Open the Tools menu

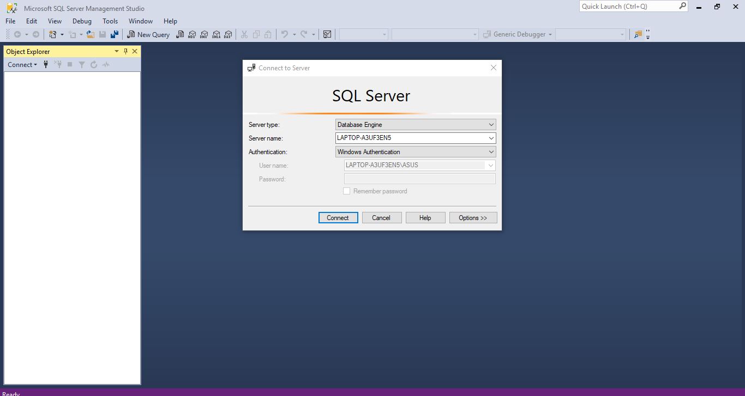(110, 21)
